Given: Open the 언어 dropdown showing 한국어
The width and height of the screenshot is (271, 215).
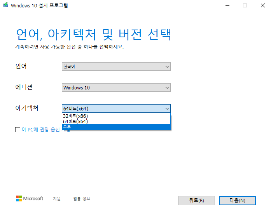Looking at the screenshot, I should click(x=116, y=66).
